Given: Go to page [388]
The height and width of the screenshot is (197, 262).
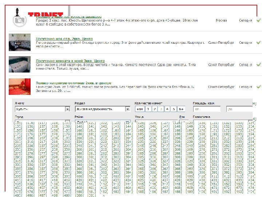Looking at the screenshot, I should click(178, 173).
